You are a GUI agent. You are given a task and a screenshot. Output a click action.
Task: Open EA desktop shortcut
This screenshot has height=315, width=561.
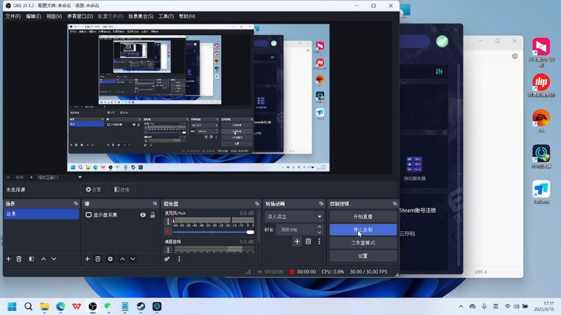tap(541, 121)
